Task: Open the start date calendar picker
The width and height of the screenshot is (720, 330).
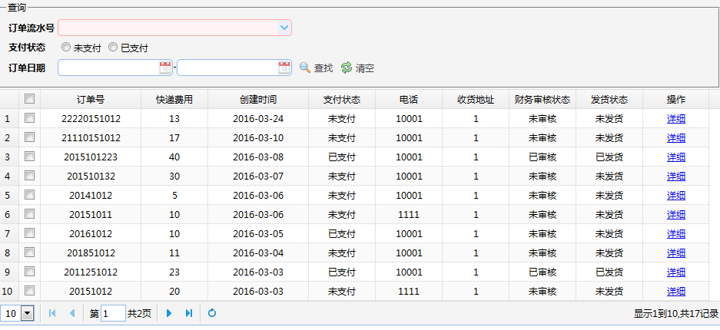Action: pyautogui.click(x=165, y=68)
